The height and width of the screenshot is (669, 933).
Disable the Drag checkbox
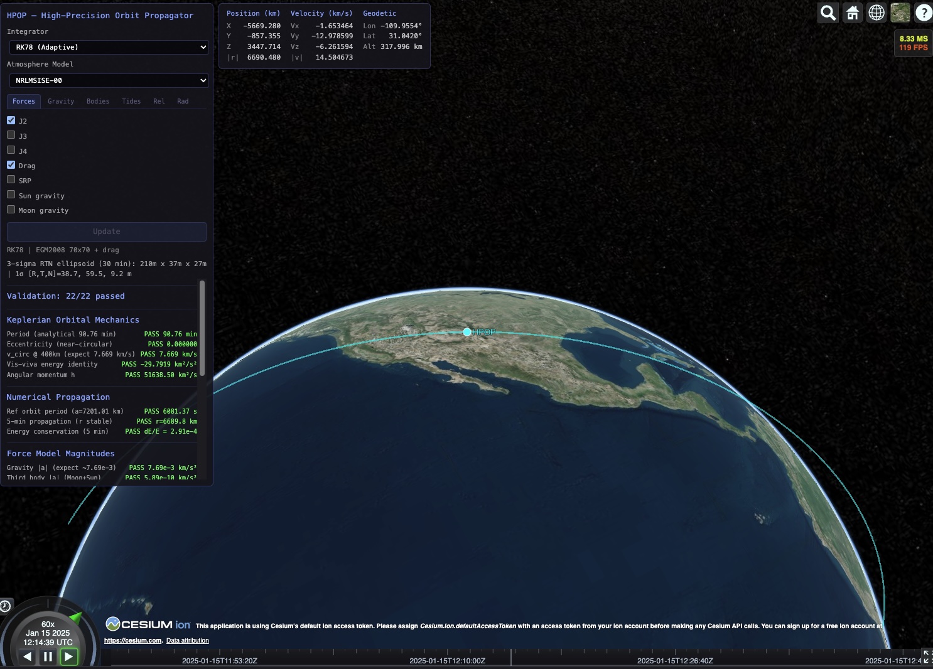click(11, 164)
